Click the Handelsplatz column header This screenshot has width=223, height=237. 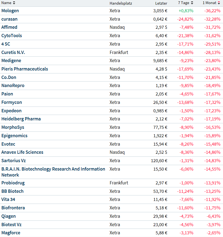pyautogui.click(x=121, y=3)
